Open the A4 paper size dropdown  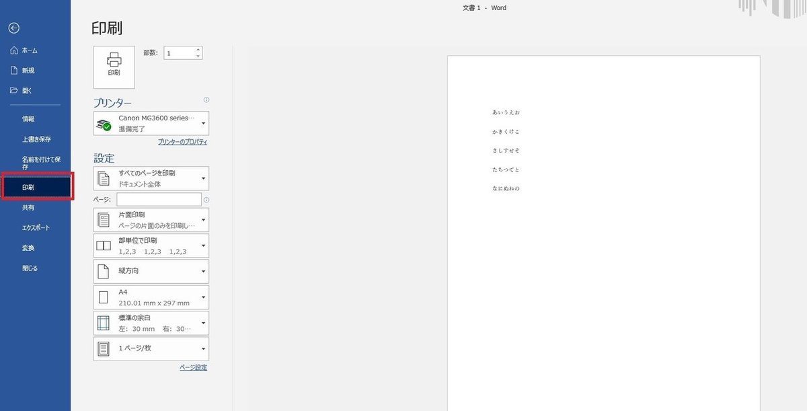151,297
